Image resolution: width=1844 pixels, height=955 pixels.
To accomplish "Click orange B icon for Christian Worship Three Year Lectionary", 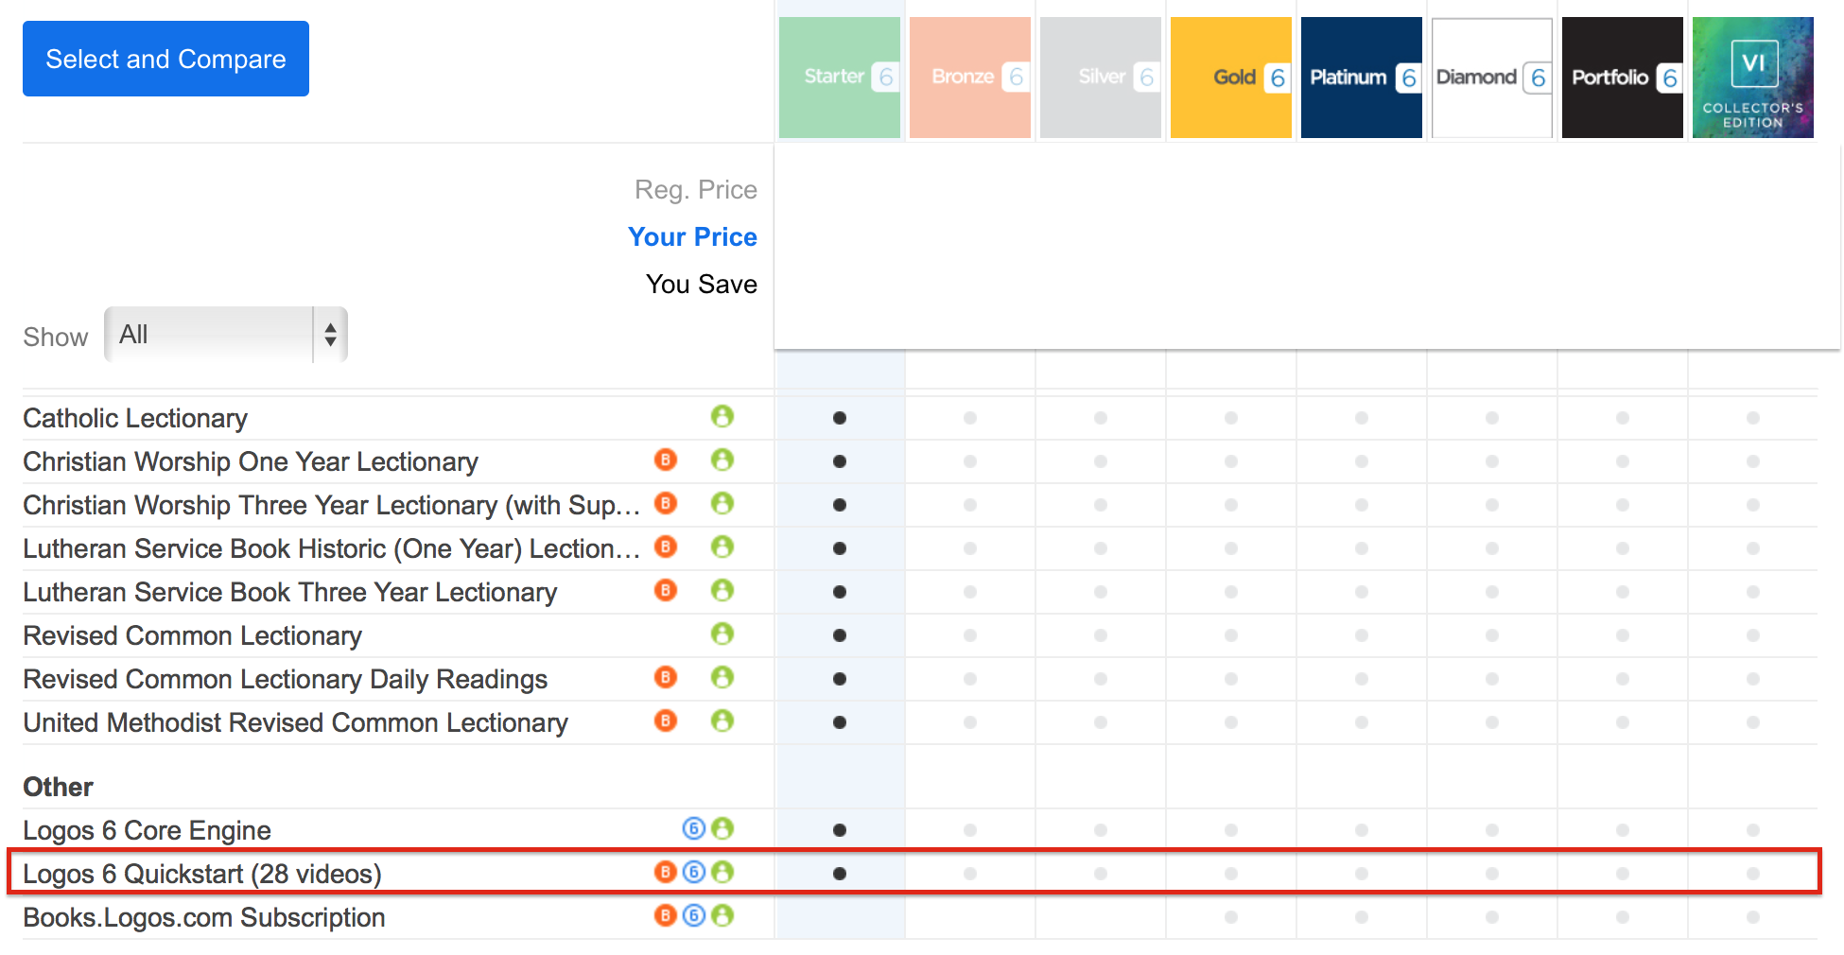I will click(x=666, y=503).
